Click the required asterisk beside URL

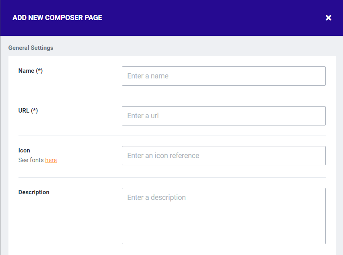tap(35, 111)
